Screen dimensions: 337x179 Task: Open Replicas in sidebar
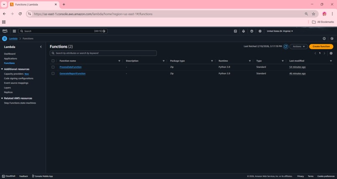tap(8, 92)
